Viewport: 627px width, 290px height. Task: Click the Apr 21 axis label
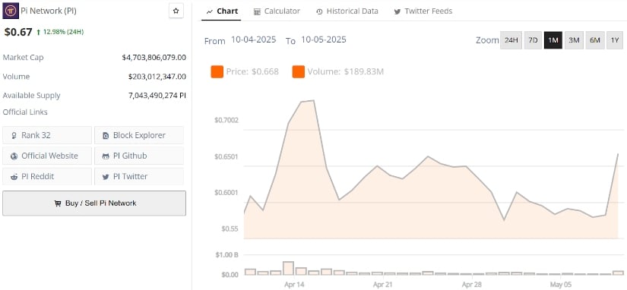click(x=383, y=285)
